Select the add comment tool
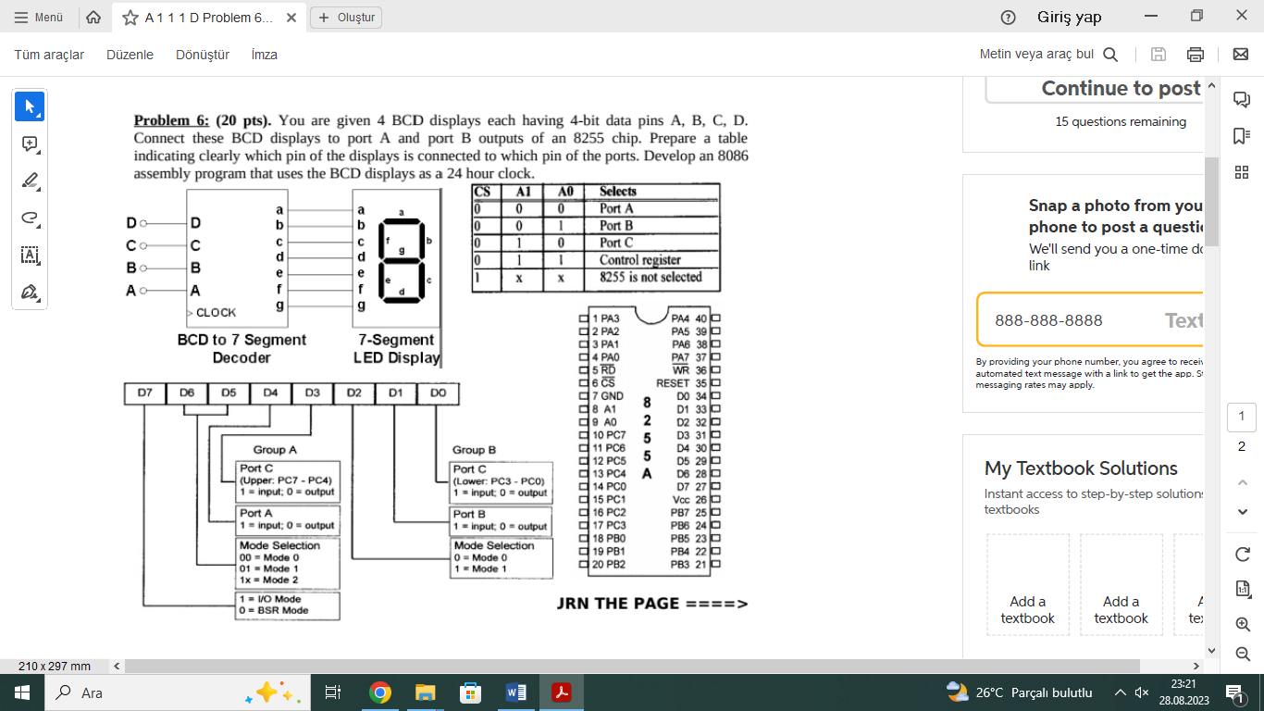1264x711 pixels. [30, 143]
